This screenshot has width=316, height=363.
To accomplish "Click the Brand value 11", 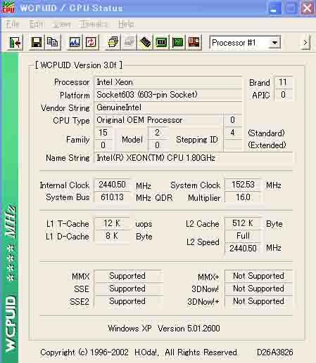I will [x=283, y=82].
